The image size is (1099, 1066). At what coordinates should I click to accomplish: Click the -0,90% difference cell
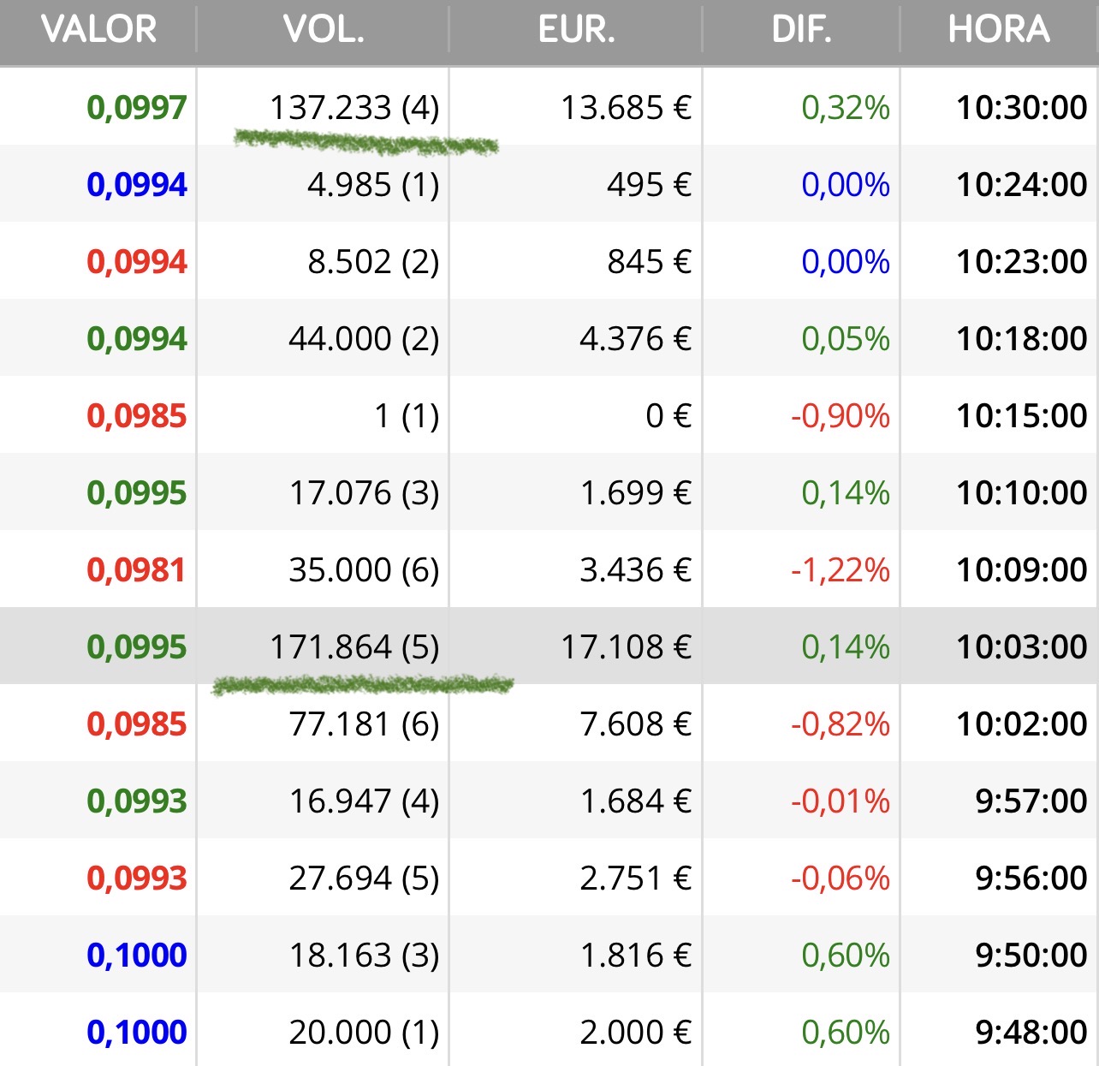840,416
